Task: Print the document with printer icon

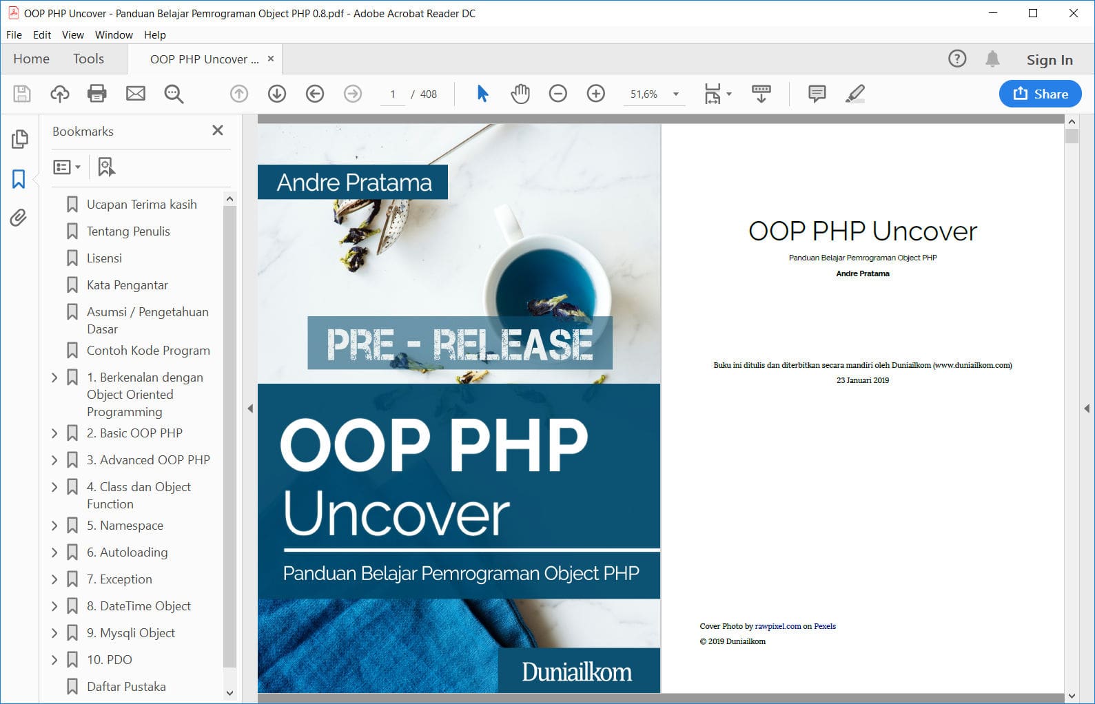Action: tap(97, 94)
